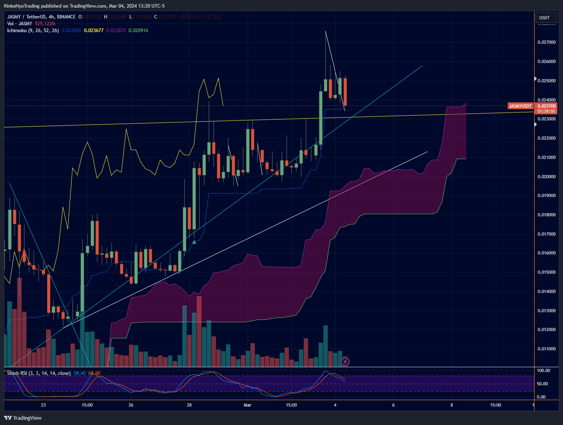Click the Mar label on time axis

click(x=248, y=405)
